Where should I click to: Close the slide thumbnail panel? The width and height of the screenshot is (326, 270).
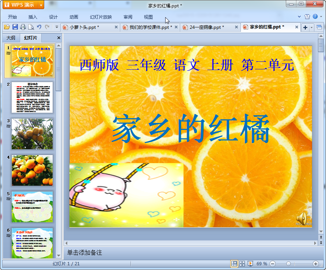point(58,38)
